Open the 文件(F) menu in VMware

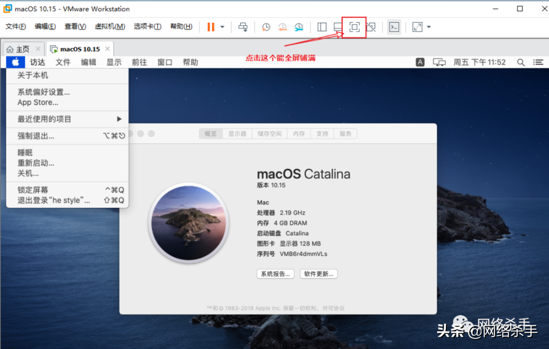tap(15, 26)
